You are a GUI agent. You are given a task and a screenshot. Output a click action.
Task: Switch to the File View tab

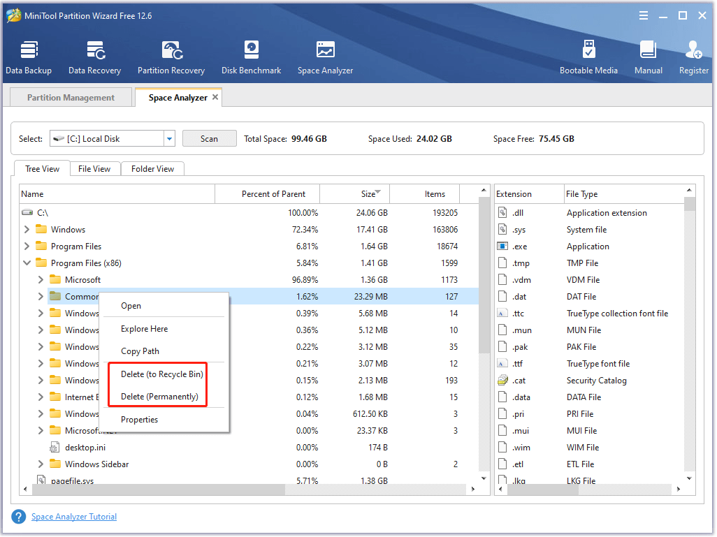[94, 168]
